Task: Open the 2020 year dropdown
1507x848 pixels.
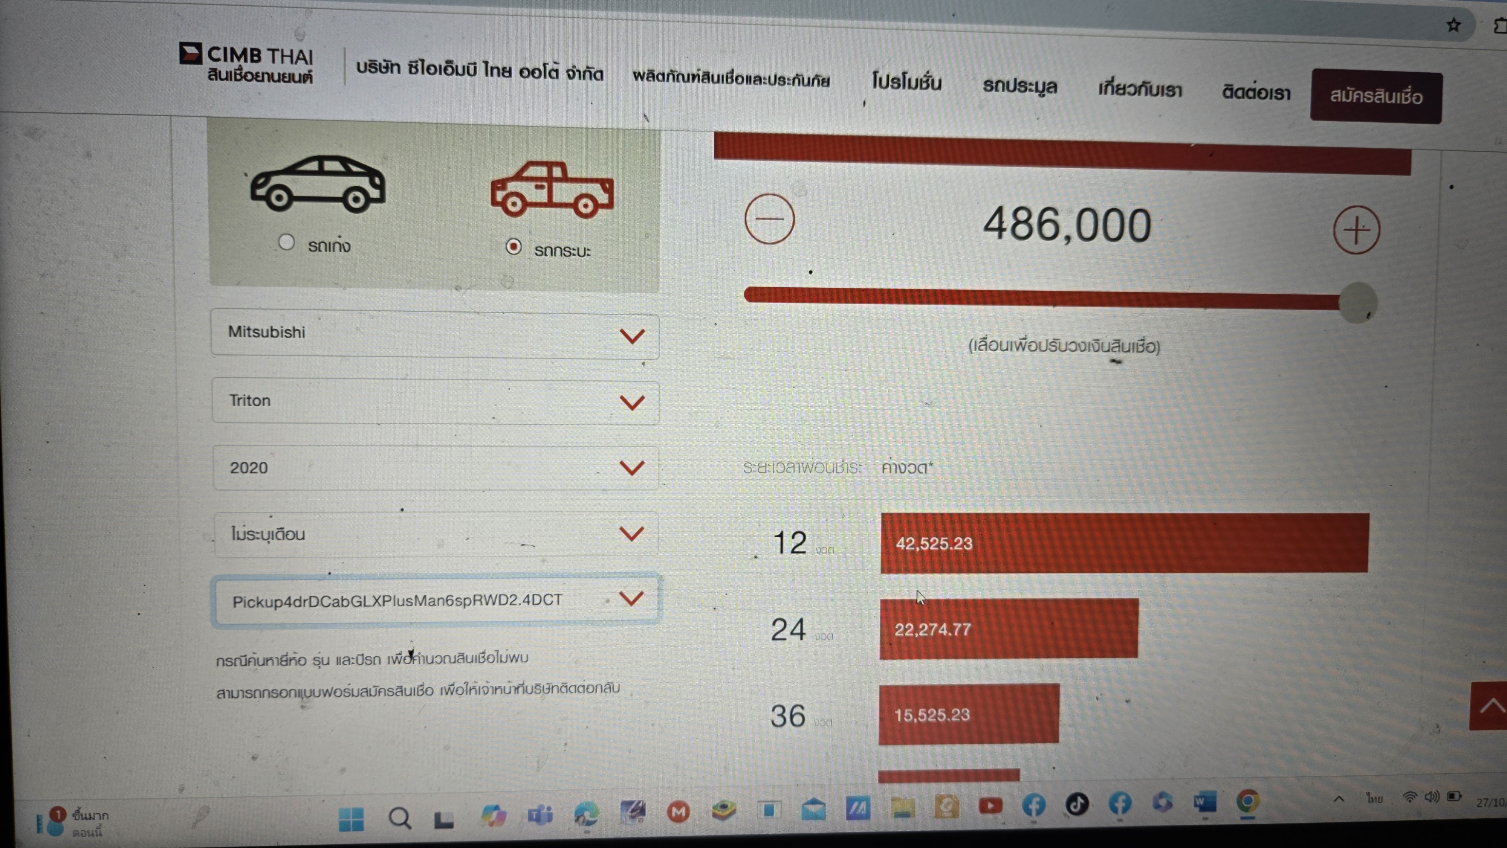Action: (436, 468)
